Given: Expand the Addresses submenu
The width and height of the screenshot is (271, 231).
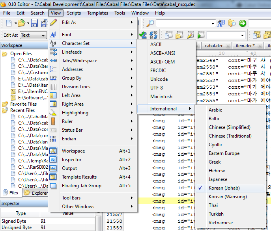Looking at the screenshot, I should tap(93, 69).
